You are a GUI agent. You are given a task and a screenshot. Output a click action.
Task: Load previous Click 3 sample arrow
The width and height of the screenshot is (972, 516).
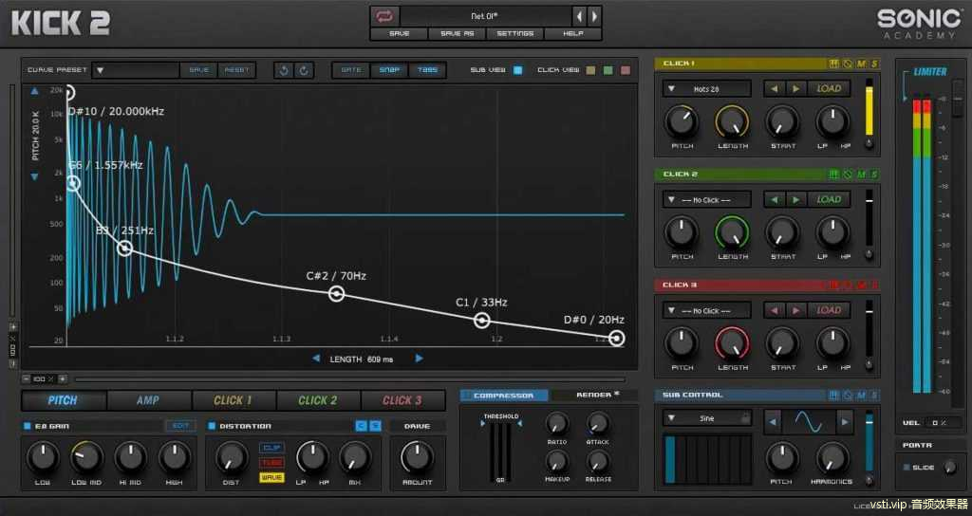pos(775,310)
